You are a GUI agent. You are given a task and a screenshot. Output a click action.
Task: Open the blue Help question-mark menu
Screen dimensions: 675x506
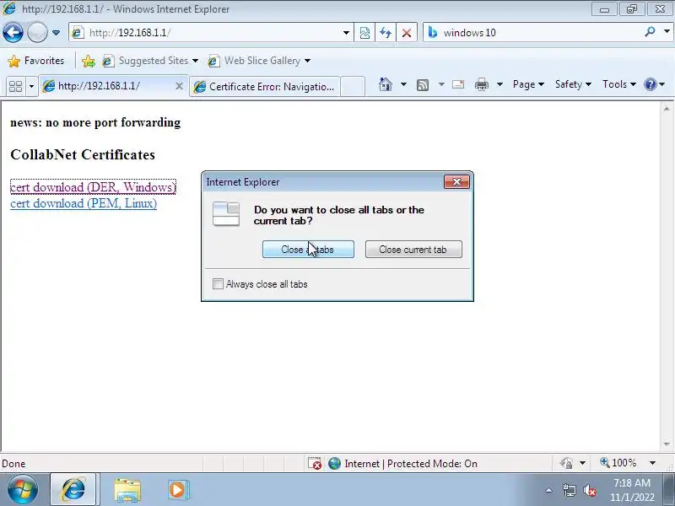[655, 84]
